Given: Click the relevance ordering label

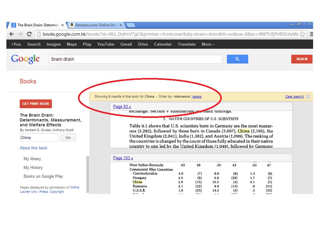Looking at the screenshot, I should pos(182,97).
